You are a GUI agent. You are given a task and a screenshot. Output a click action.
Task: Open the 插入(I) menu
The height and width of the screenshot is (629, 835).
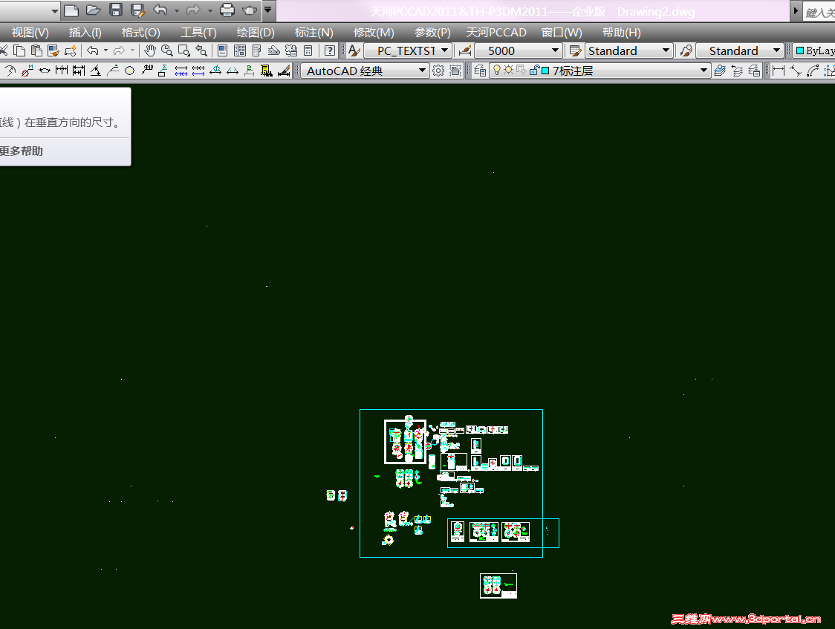click(85, 33)
